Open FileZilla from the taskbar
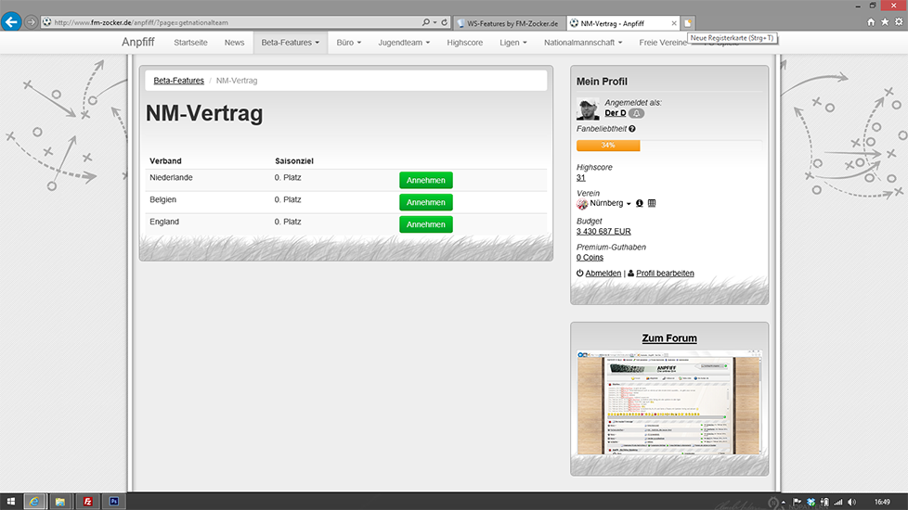908x510 pixels. (x=88, y=501)
